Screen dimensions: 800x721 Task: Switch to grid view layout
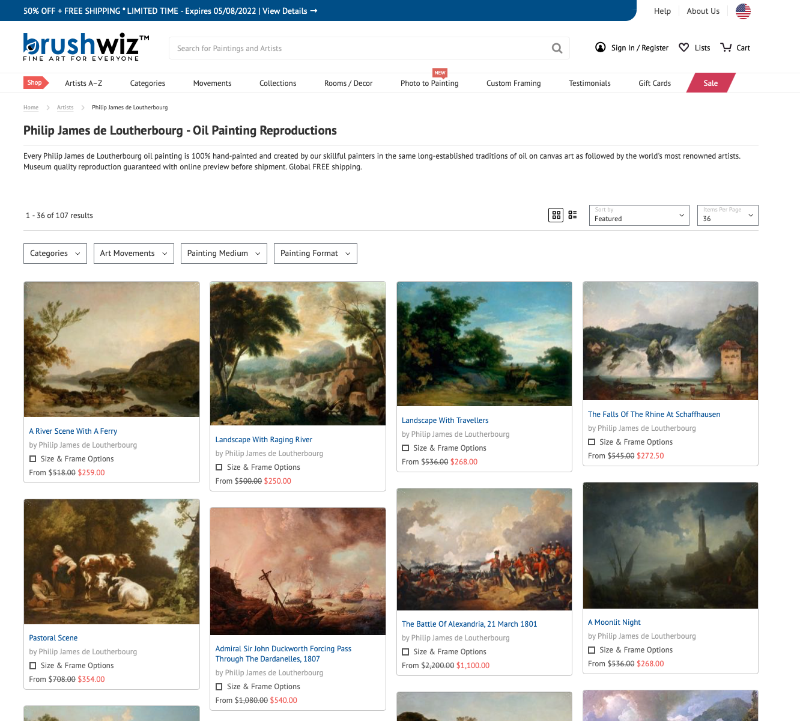click(x=556, y=215)
